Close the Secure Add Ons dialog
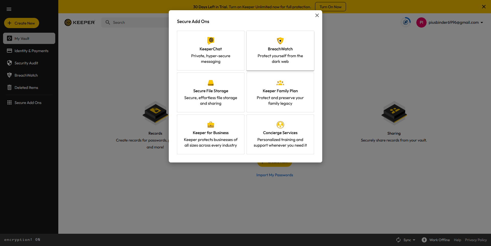491x246 pixels. (317, 15)
